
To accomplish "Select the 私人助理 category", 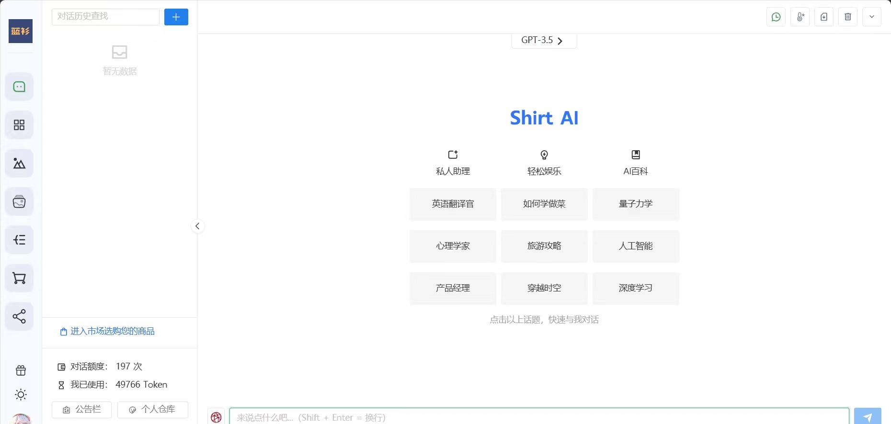I will tap(453, 163).
